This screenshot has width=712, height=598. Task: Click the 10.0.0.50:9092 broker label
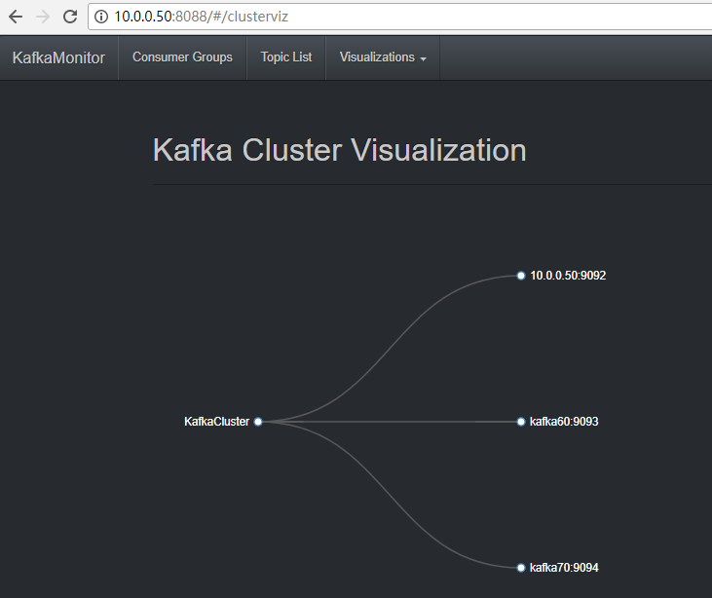pos(568,276)
